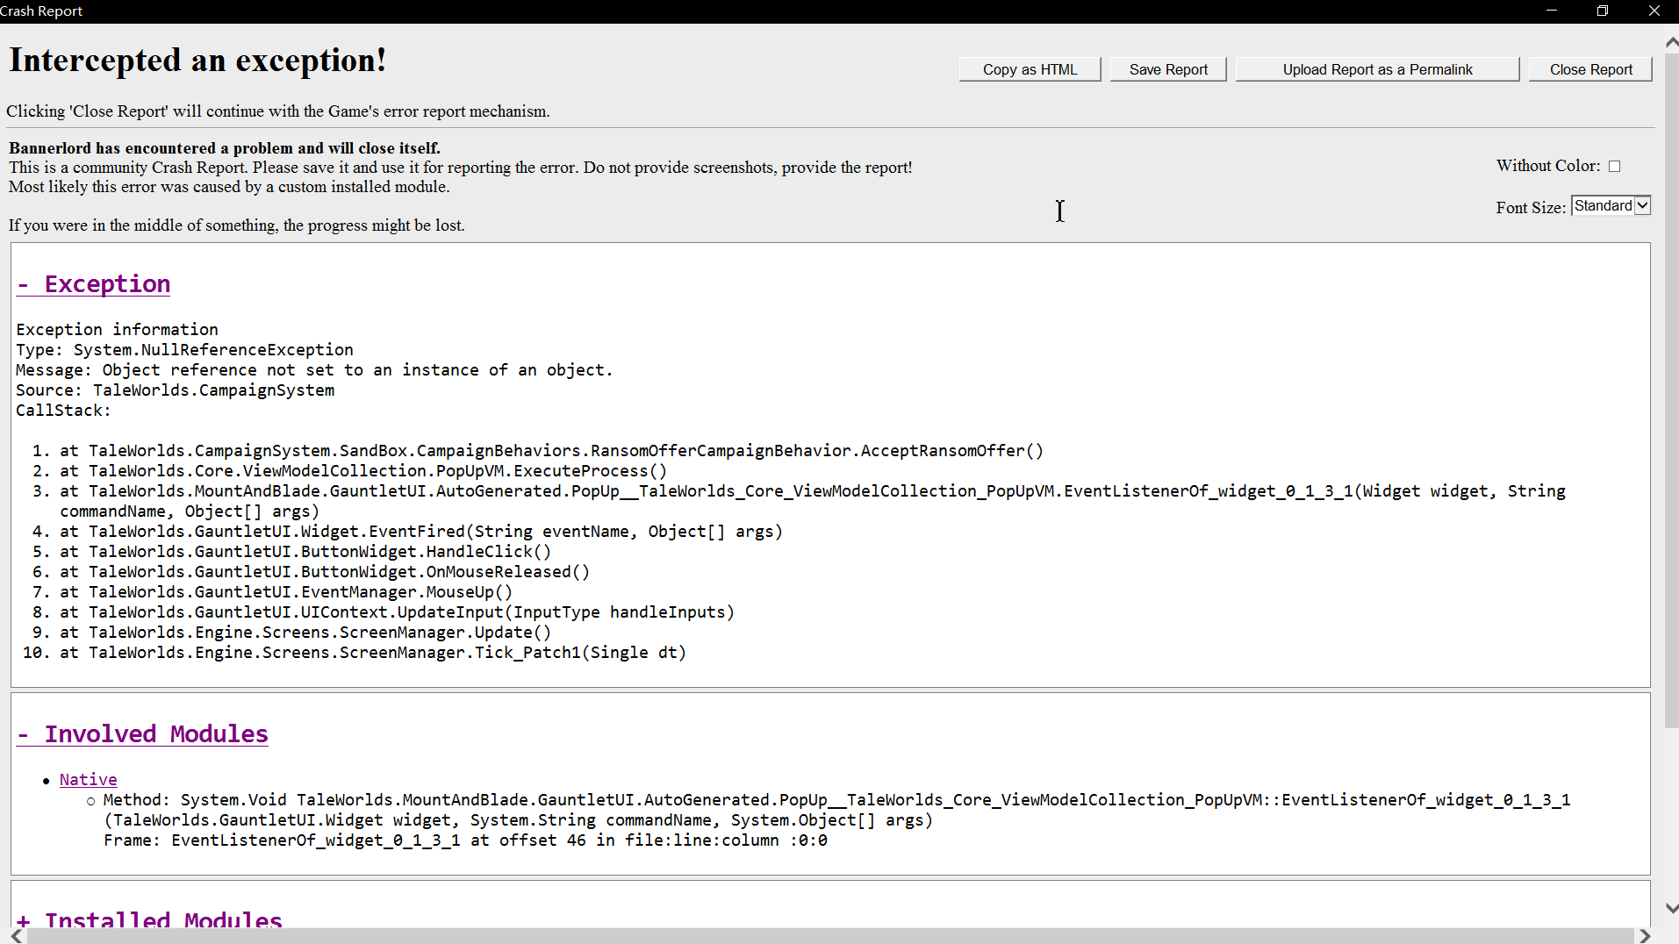
Task: Open the Native module link
Action: click(88, 780)
